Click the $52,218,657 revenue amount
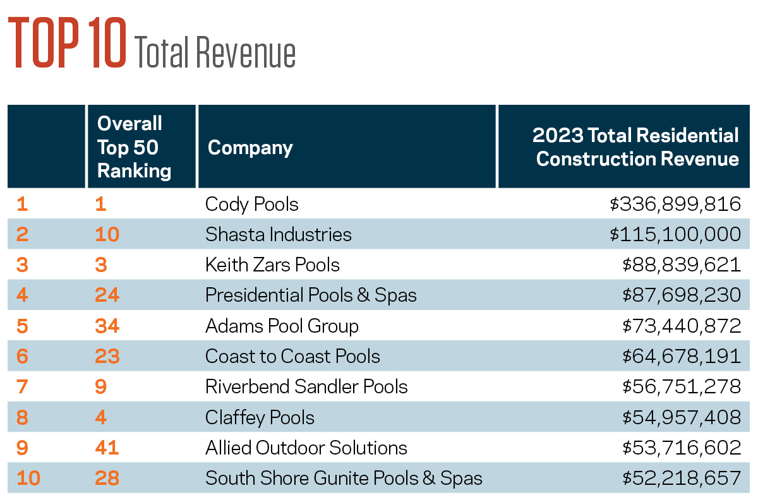758x500 pixels. [x=681, y=478]
